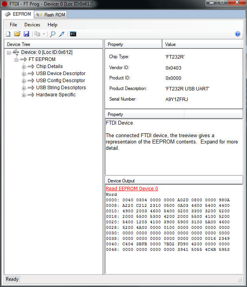This screenshot has width=247, height=287.
Task: Click the Vendor ID value 0x0403
Action: pos(173,68)
